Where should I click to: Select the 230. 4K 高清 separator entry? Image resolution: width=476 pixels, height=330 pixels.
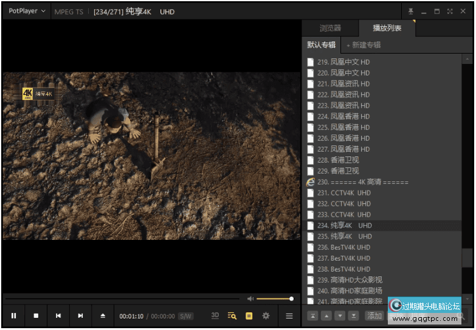(382, 182)
